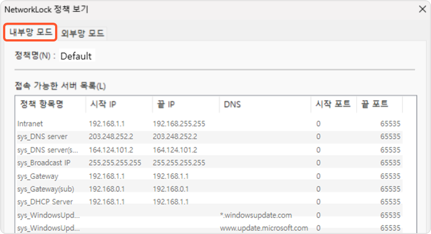Screen dimensions: 431x234
Task: Select the 164.124.101.2 DNS server row
Action: pyautogui.click(x=209, y=150)
